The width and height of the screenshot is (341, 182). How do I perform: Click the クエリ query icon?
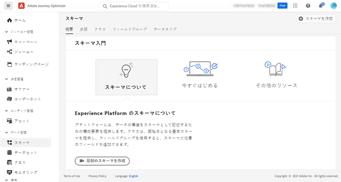pyautogui.click(x=10, y=163)
